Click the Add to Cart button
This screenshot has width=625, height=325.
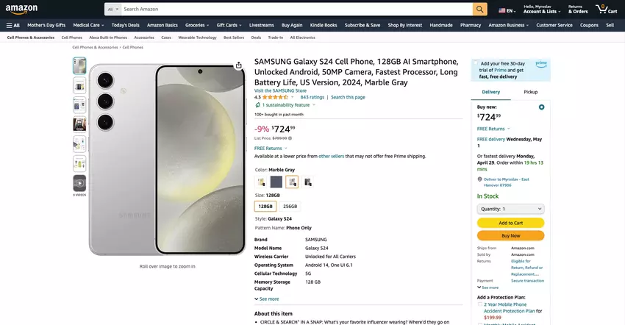pyautogui.click(x=510, y=223)
